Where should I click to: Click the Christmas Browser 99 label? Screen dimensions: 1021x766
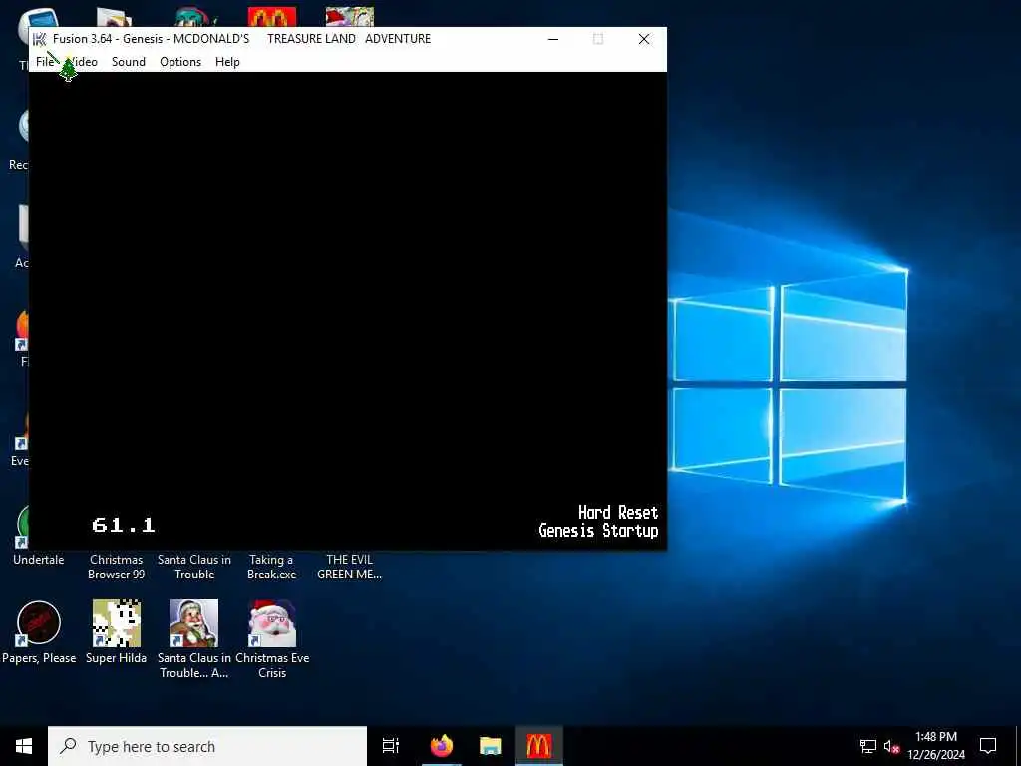coord(117,567)
